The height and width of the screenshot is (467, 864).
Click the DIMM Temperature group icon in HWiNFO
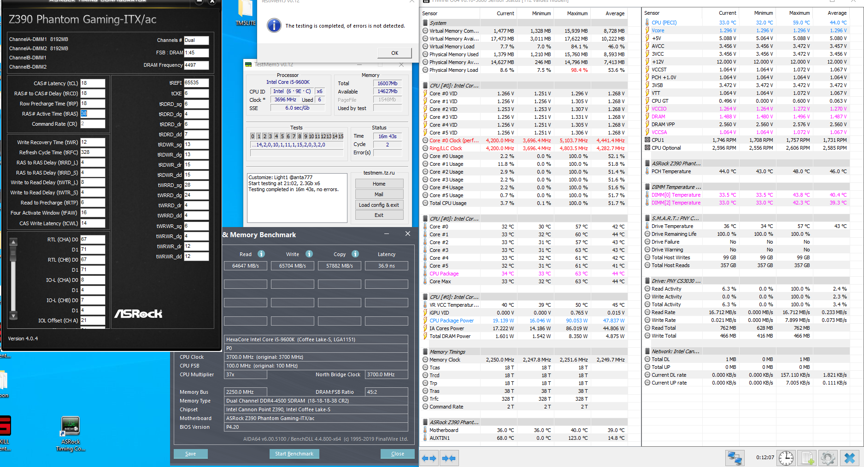point(647,187)
